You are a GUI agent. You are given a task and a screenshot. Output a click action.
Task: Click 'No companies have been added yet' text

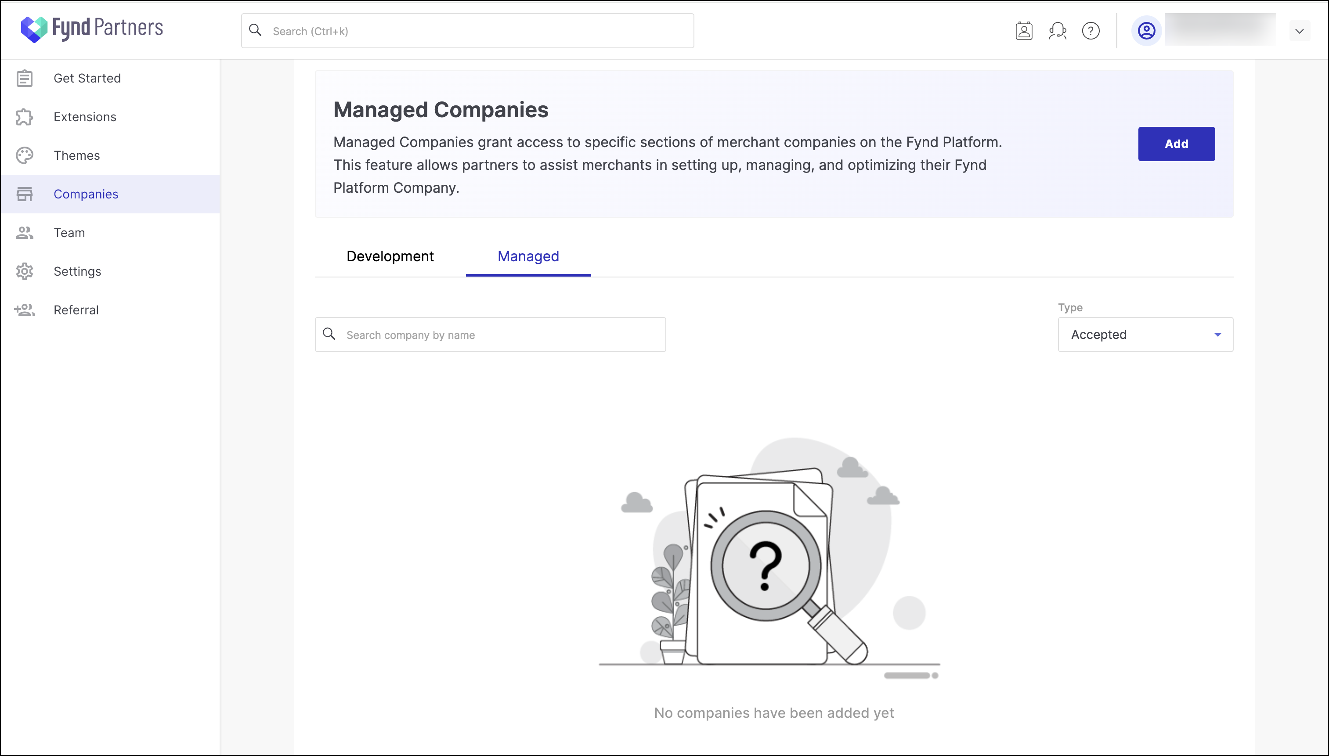774,713
